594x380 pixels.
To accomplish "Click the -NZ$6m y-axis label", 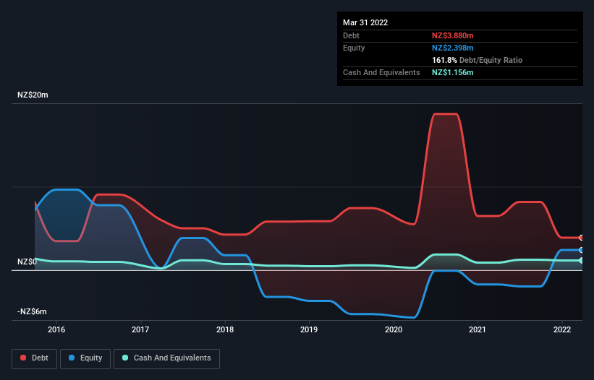I will coord(32,311).
